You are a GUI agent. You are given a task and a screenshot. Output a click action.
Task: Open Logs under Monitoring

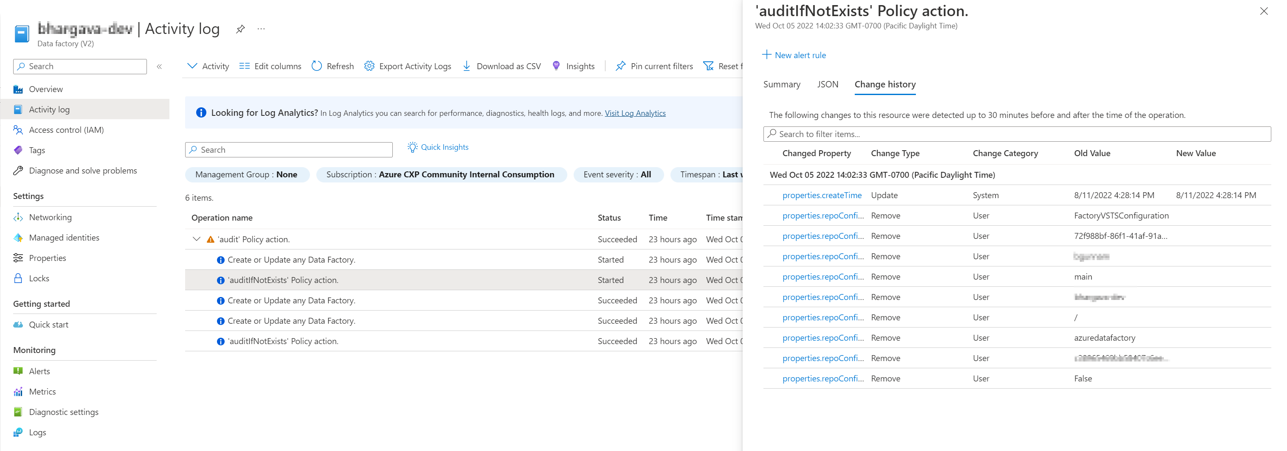37,432
